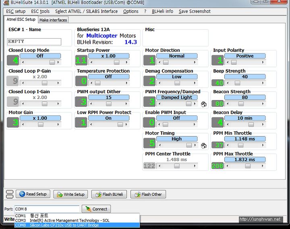Click the ESC selector icon left of Read Setup
The width and height of the screenshot is (290, 229).
(x=10, y=194)
